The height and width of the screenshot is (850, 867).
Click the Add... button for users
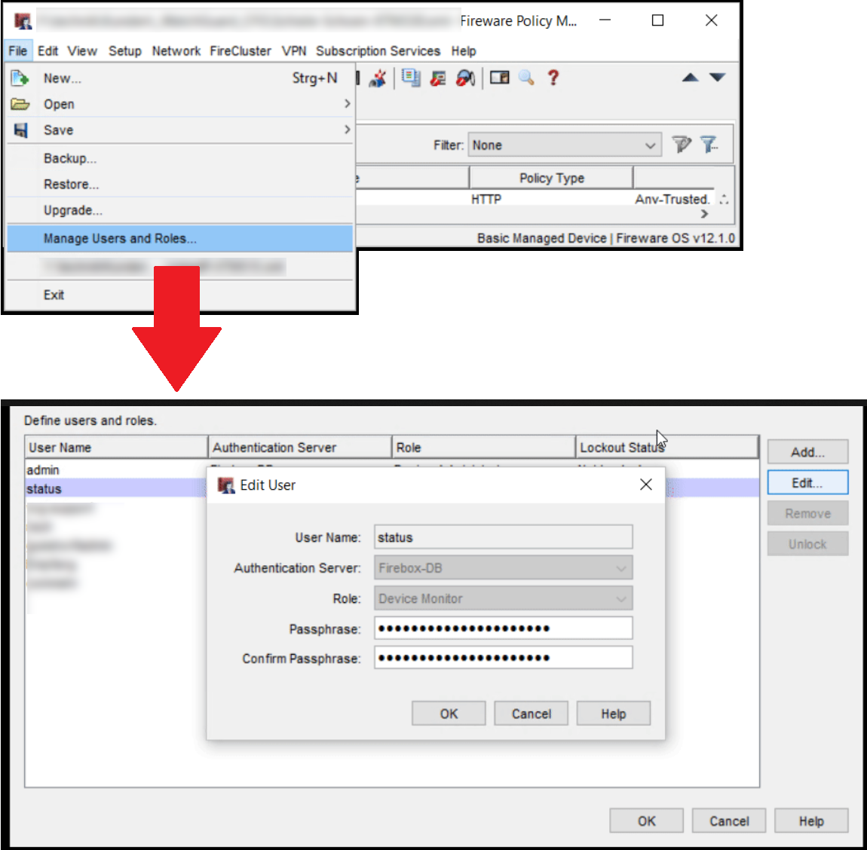pyautogui.click(x=807, y=452)
